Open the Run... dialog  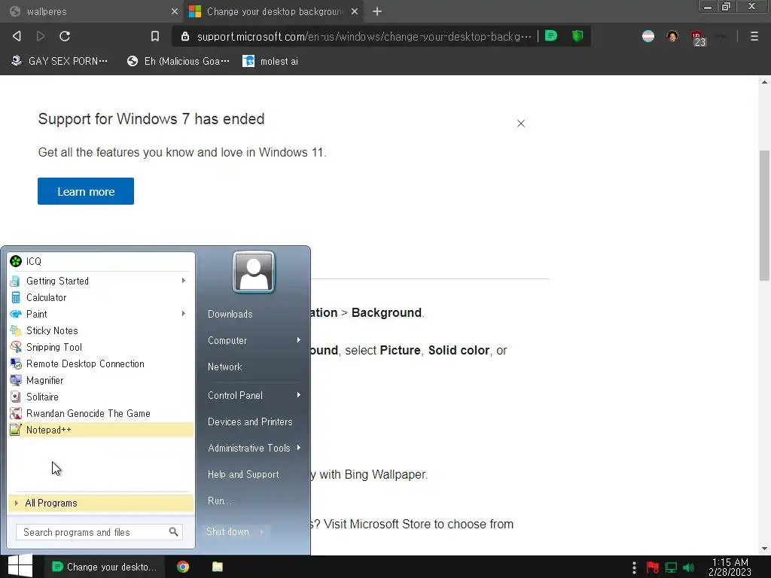click(219, 500)
